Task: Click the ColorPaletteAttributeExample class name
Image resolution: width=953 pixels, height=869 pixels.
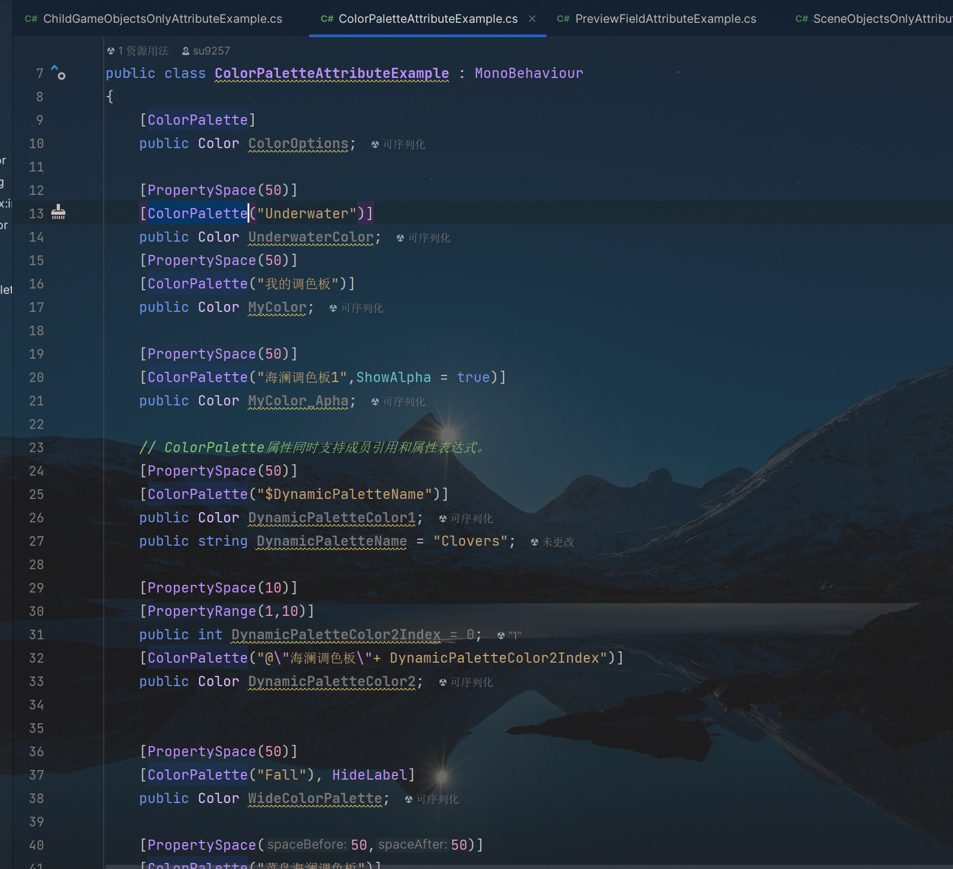Action: tap(331, 73)
